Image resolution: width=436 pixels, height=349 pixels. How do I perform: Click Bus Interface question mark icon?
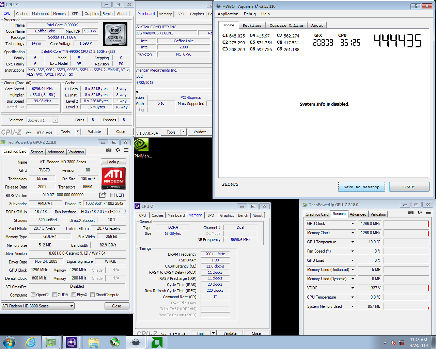point(125,212)
